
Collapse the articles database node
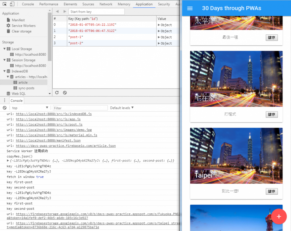click(x=8, y=77)
